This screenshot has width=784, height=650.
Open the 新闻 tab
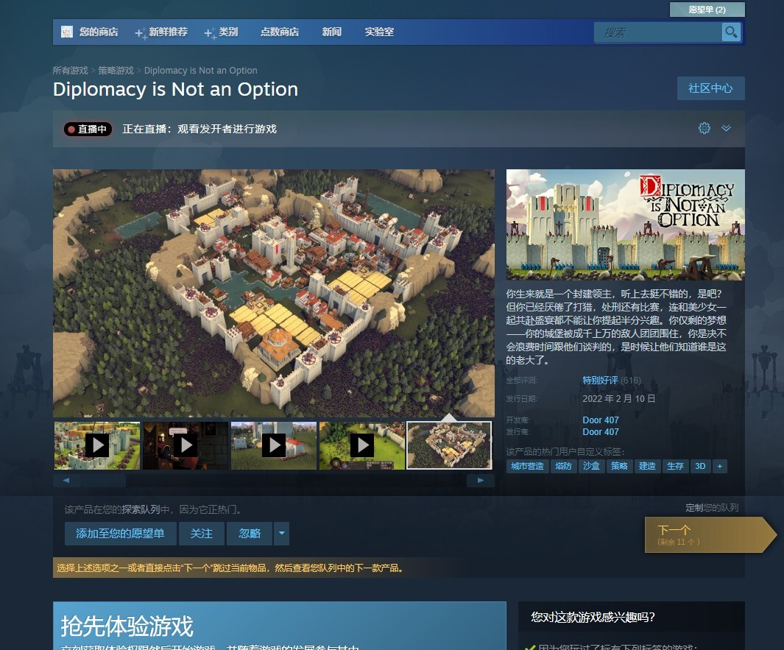(331, 32)
